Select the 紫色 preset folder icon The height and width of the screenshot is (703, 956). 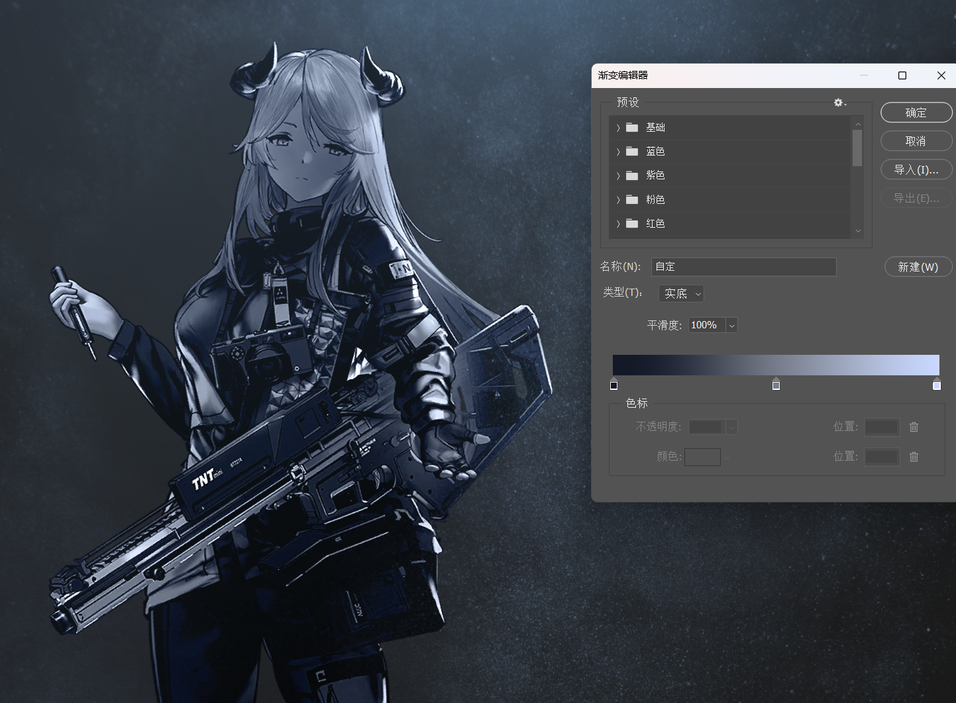pos(632,175)
